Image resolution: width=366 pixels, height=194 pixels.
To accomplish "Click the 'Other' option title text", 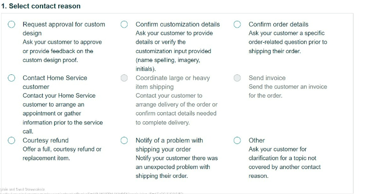I will (257, 140).
